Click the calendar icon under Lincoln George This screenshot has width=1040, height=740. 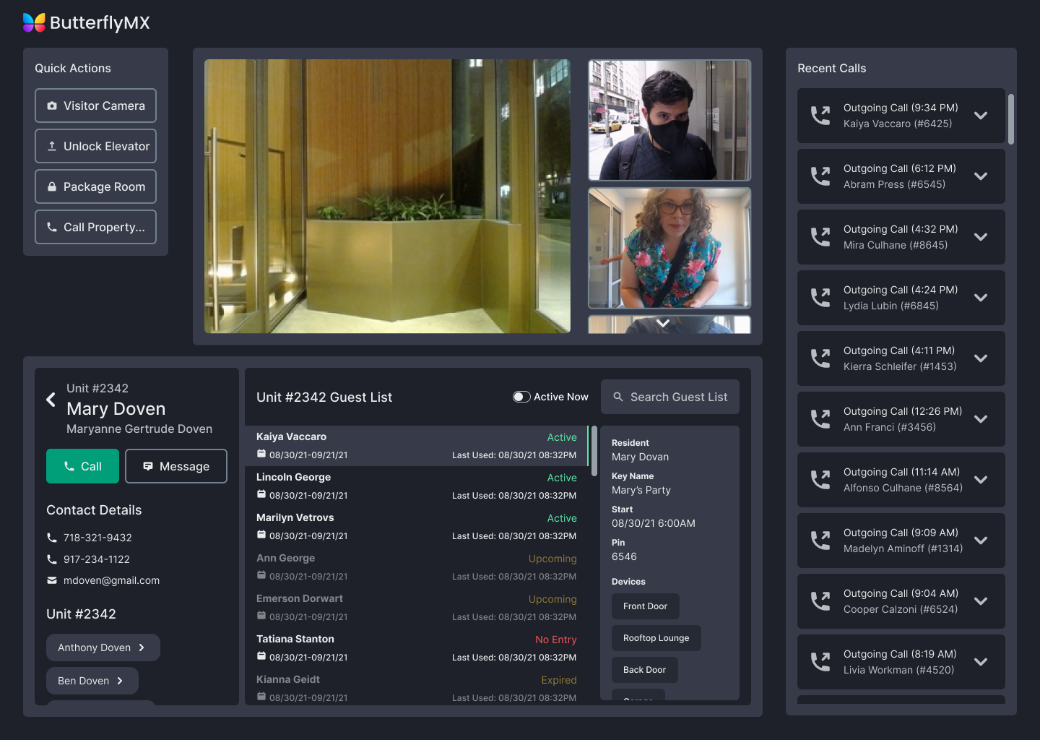[x=261, y=495]
